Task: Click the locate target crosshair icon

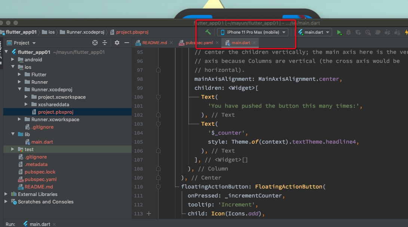Action: [95, 43]
